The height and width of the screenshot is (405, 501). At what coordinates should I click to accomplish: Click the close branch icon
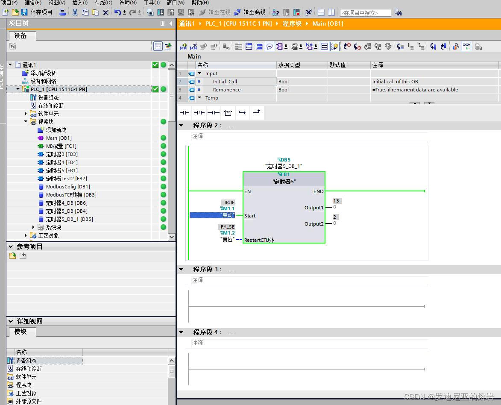pos(257,112)
